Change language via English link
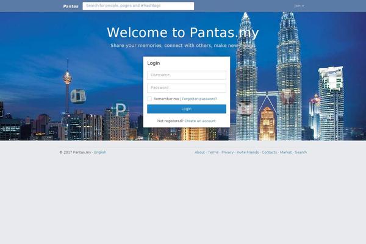The height and width of the screenshot is (244, 366). click(100, 152)
